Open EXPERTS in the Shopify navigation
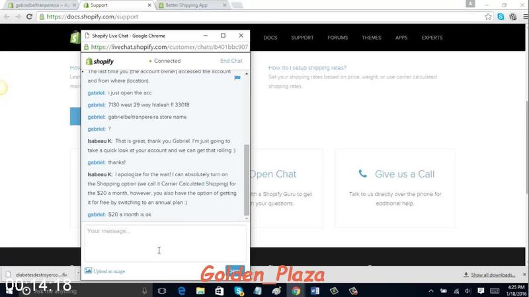 click(x=432, y=38)
